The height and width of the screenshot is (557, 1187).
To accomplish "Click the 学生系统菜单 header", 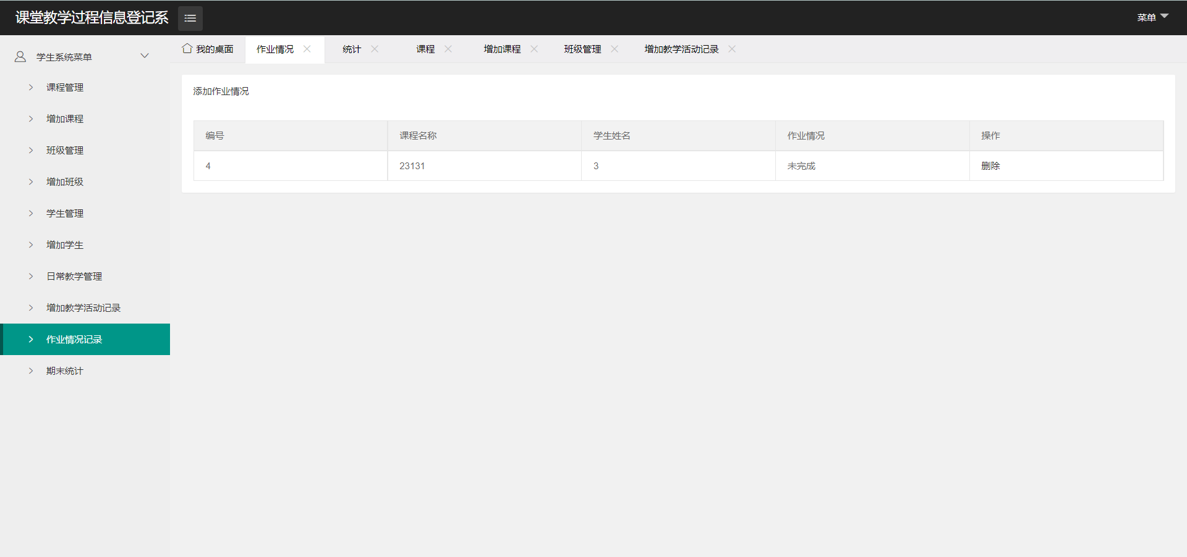I will 85,56.
